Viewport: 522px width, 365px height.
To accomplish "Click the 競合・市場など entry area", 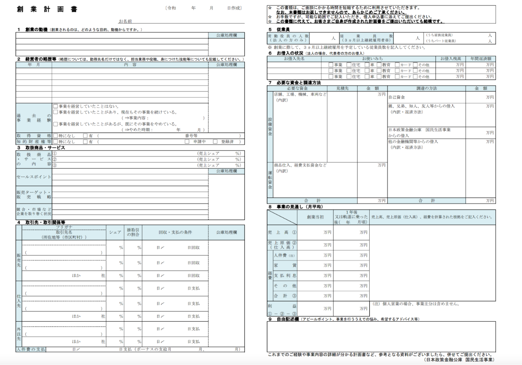I will click(x=130, y=211).
